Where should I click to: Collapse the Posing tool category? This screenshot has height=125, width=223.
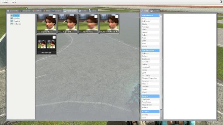point(150,96)
